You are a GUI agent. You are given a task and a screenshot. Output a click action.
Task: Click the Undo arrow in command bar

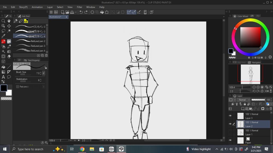tap(81, 12)
